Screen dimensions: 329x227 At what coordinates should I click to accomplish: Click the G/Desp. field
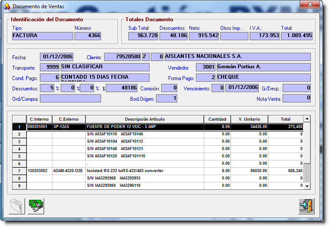(x=296, y=88)
